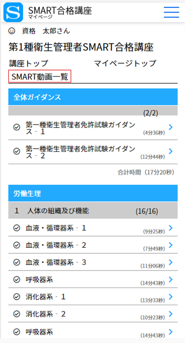Click the blue S logo icon
Screen dimensions: 185x343
coord(13,12)
